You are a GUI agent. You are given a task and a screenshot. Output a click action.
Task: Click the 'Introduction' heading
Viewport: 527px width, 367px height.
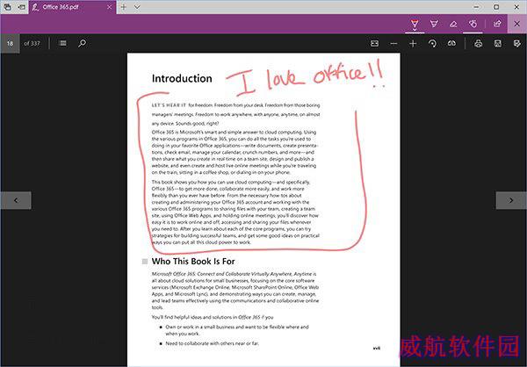coord(182,79)
